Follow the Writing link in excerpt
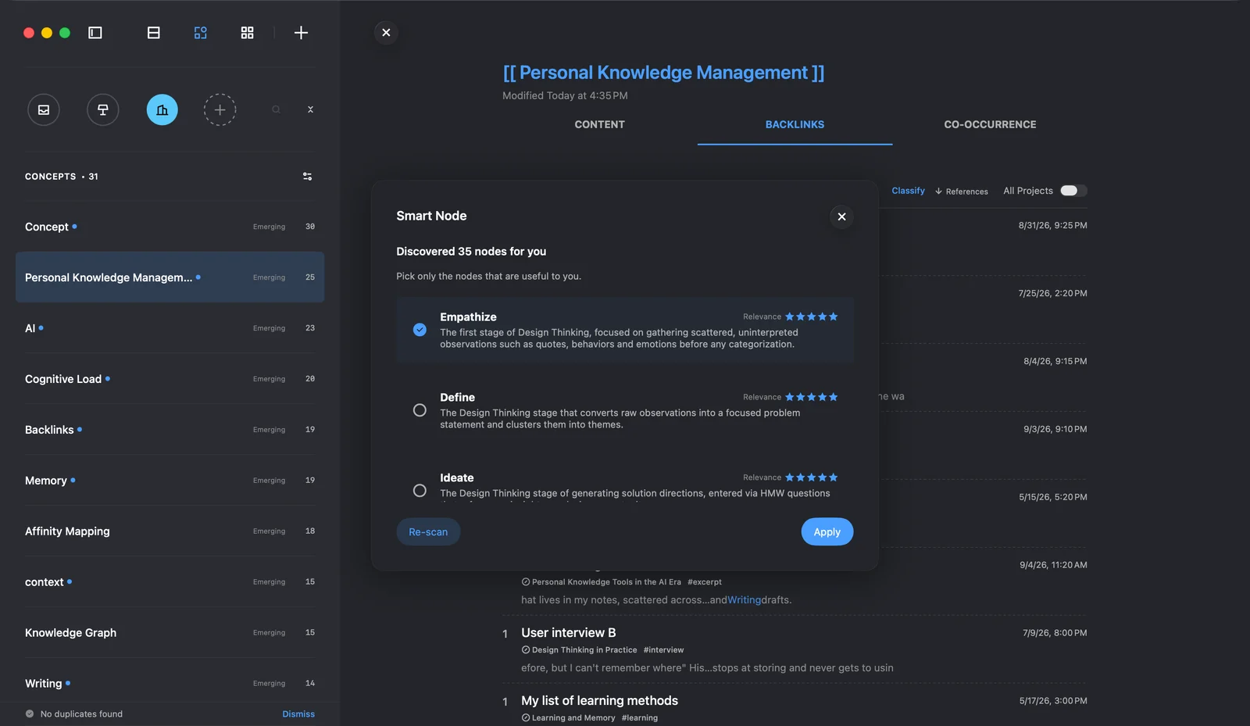The height and width of the screenshot is (726, 1250). [744, 600]
